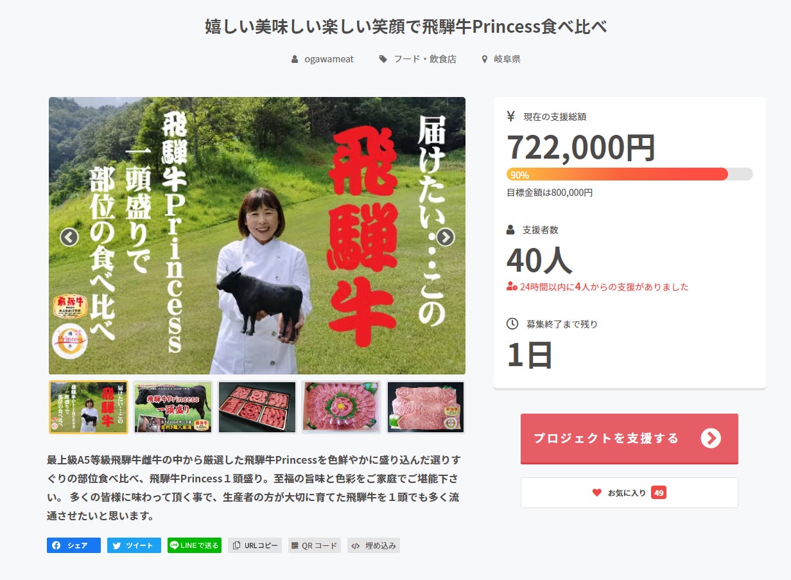
Task: Copy project link with URLコピー
Action: pyautogui.click(x=255, y=545)
